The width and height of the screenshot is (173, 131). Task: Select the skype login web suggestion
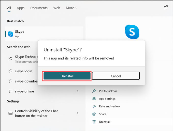[x=23, y=71]
